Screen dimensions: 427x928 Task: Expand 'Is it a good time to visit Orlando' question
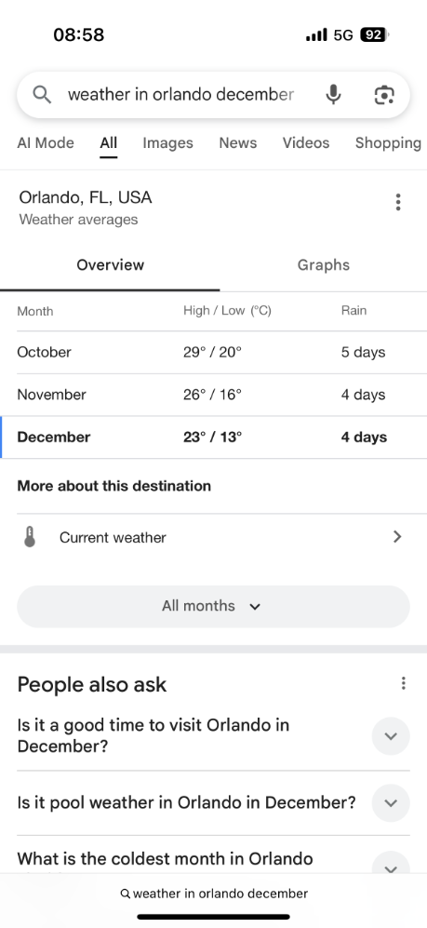(x=391, y=736)
